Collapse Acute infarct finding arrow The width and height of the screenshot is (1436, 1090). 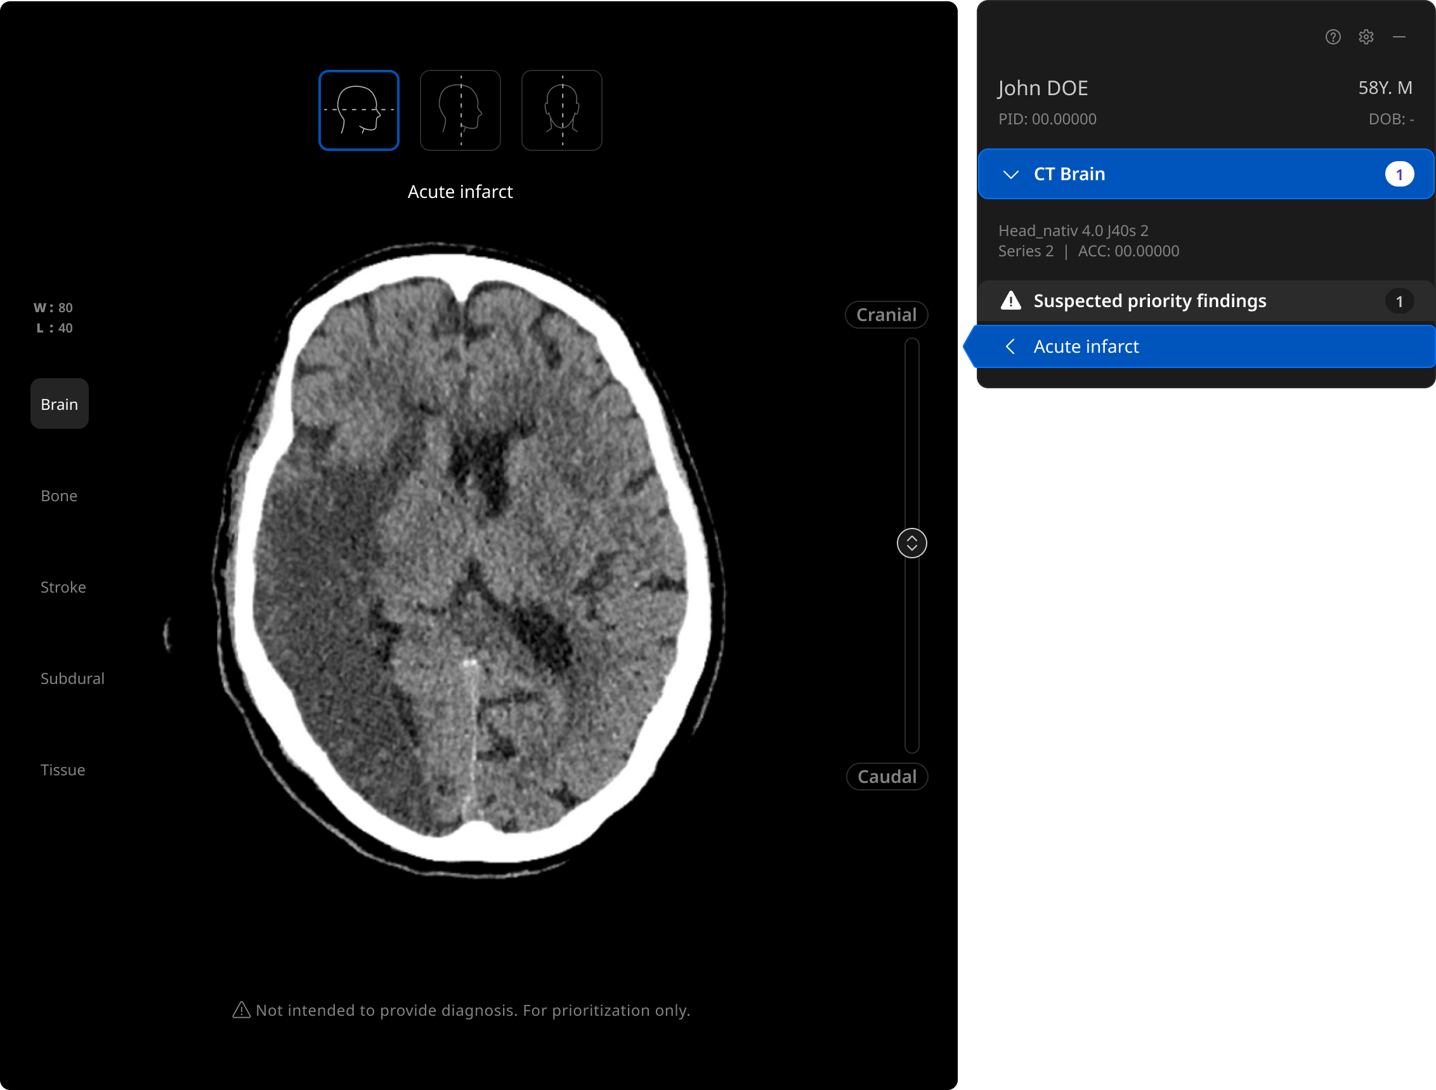(1010, 346)
